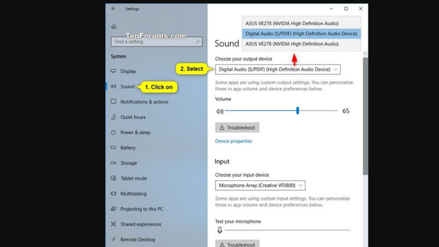
Task: Click the System heading in sidebar
Action: point(119,57)
